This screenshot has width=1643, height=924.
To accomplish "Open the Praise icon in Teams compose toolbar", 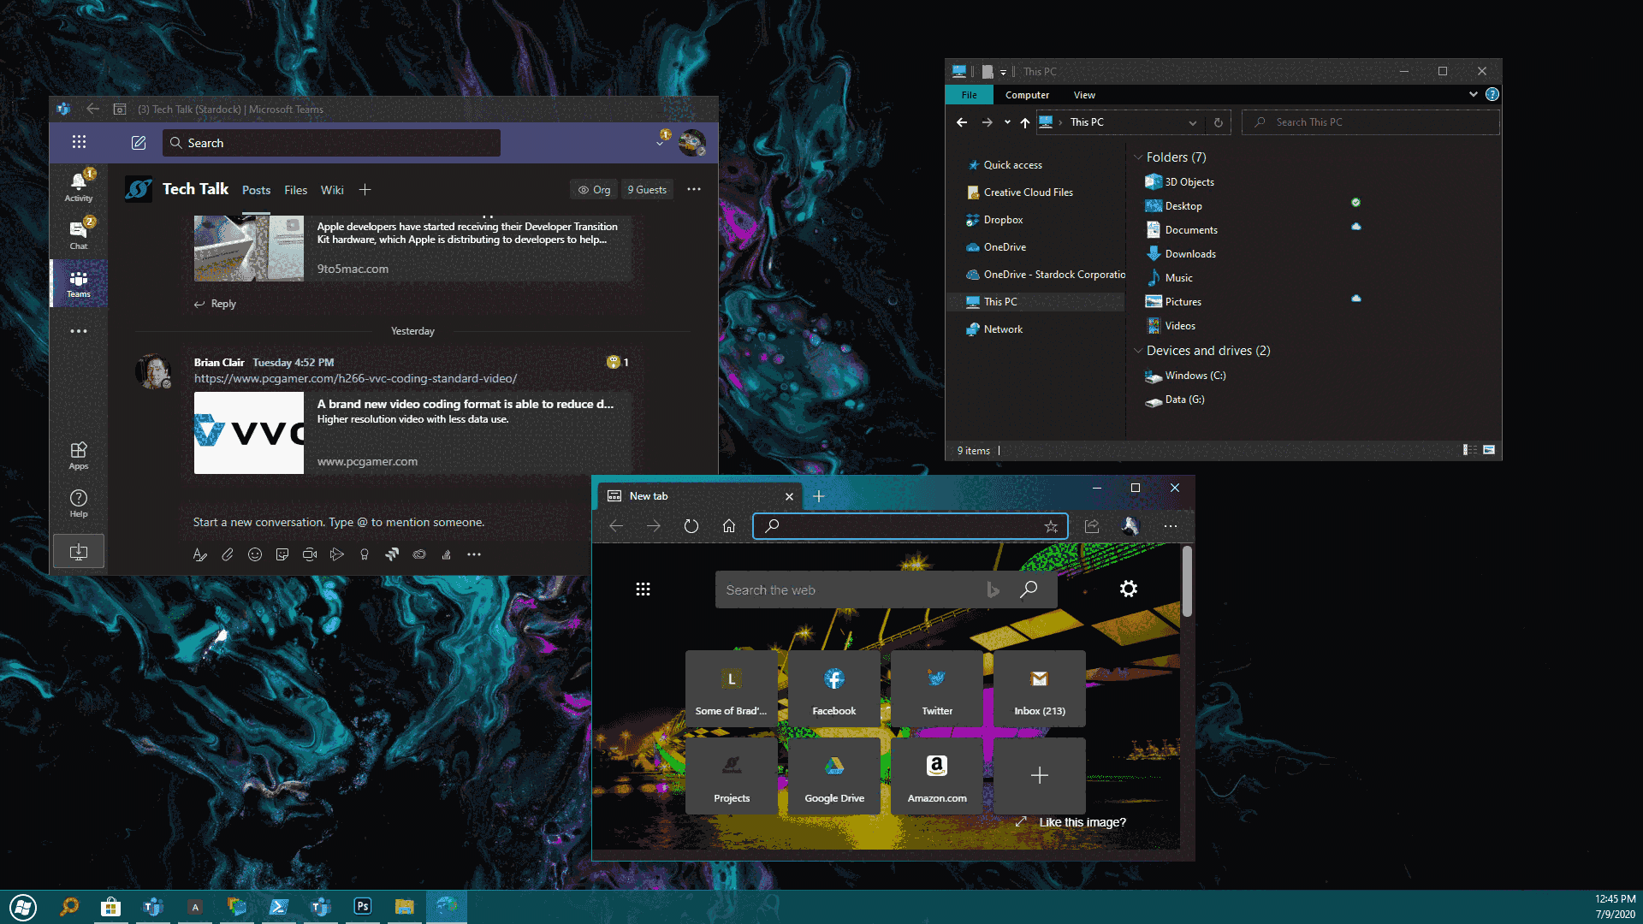I will (x=364, y=554).
